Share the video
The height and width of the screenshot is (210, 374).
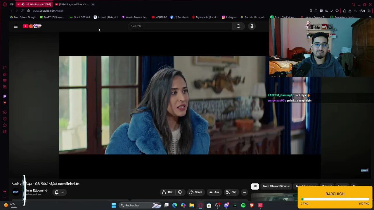click(196, 192)
